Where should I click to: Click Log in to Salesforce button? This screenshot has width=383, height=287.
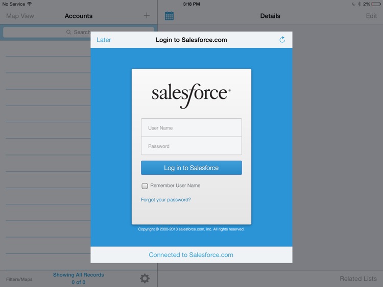192,168
